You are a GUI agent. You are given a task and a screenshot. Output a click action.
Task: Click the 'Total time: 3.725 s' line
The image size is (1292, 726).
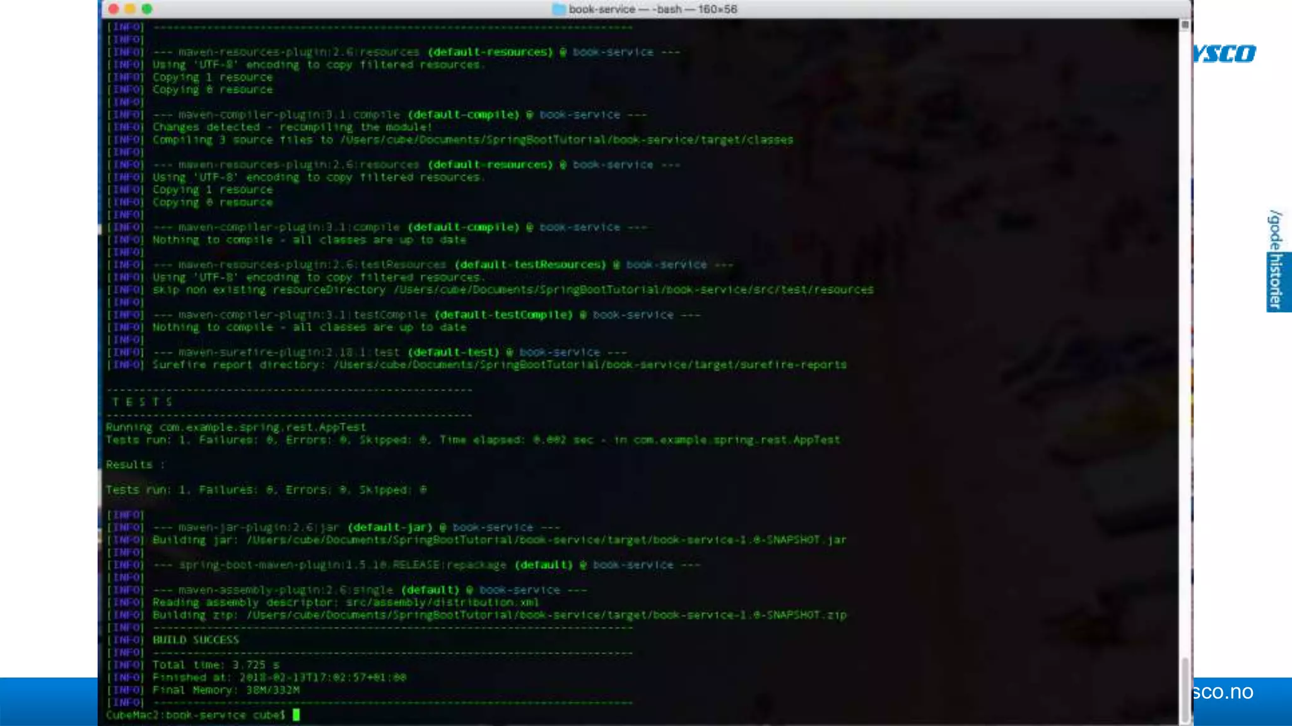point(216,665)
